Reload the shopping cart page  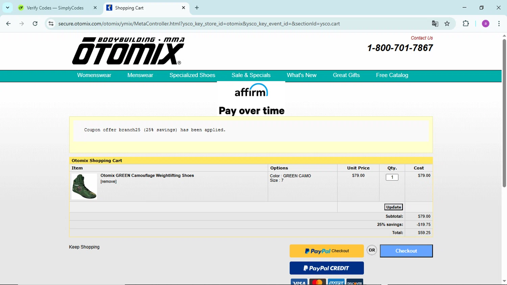(x=35, y=24)
